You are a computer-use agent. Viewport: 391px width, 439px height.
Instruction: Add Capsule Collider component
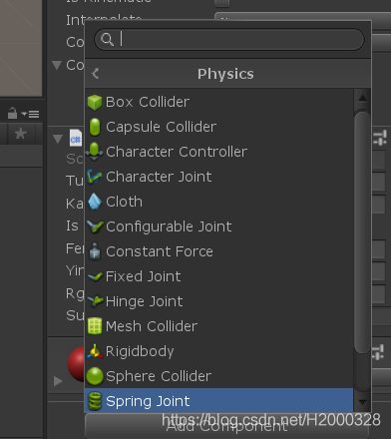[218, 127]
